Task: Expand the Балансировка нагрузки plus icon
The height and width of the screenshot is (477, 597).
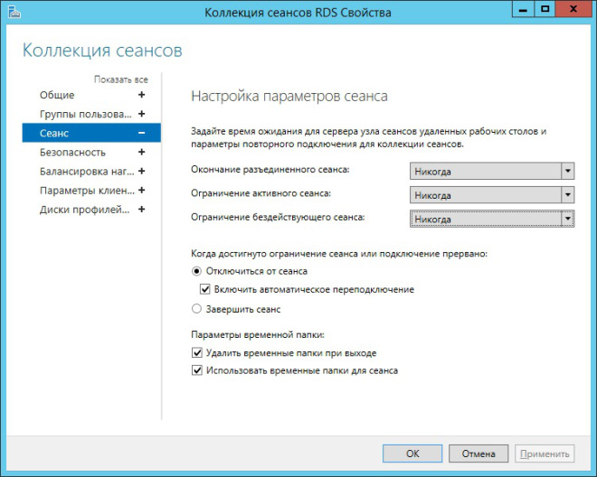Action: (x=141, y=171)
